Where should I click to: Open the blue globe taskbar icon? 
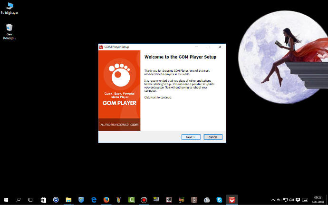pyautogui.click(x=56, y=200)
